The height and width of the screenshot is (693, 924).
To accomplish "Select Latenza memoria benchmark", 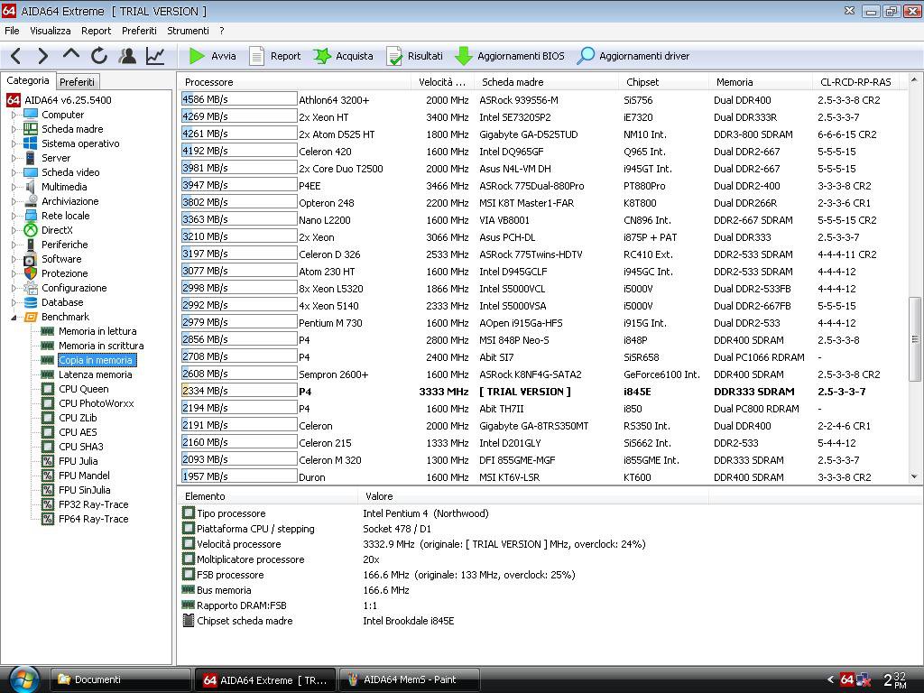I will [95, 374].
